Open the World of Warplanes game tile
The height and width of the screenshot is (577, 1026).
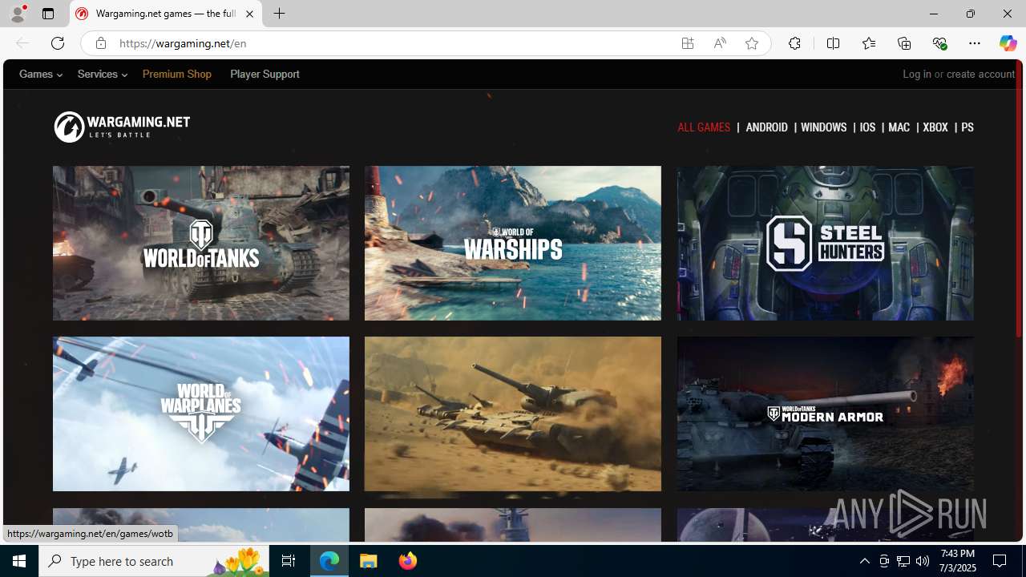[x=201, y=414]
